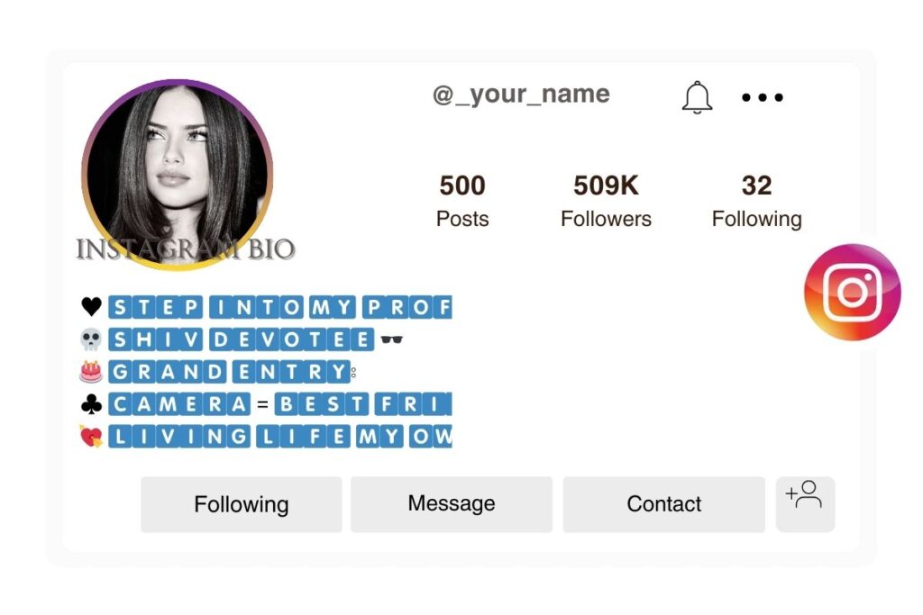Click the birthday cake emoji in the bio
Screen dimensions: 923x615
coord(92,371)
